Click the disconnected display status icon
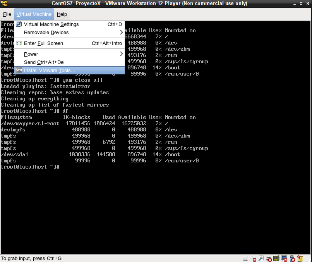312x262 pixels. [284, 259]
